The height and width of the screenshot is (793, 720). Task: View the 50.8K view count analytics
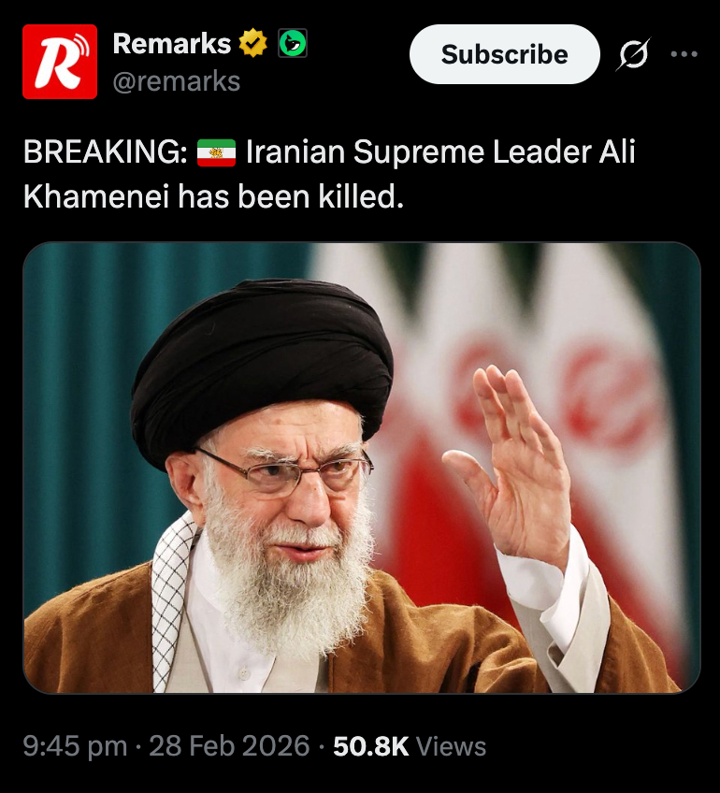[370, 746]
